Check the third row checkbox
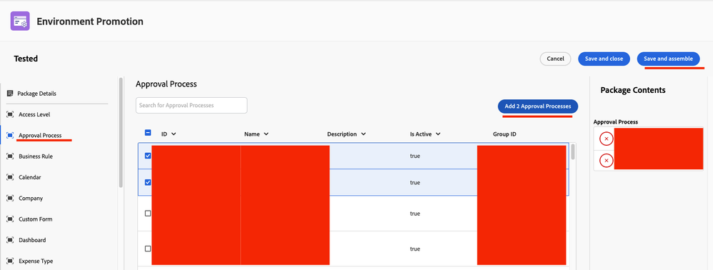Viewport: 713px width, 270px height. point(148,213)
